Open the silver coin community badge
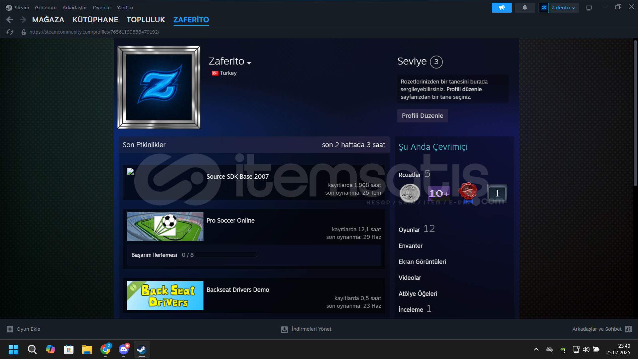638x359 pixels. click(410, 193)
